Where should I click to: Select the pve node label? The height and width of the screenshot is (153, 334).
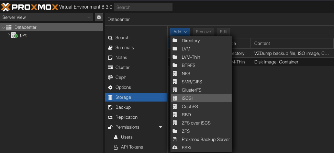(x=24, y=35)
